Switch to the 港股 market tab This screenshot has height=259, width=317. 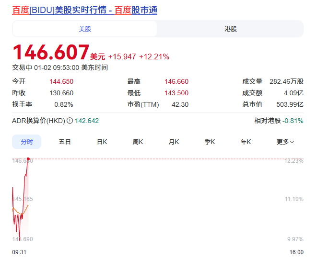(230, 29)
